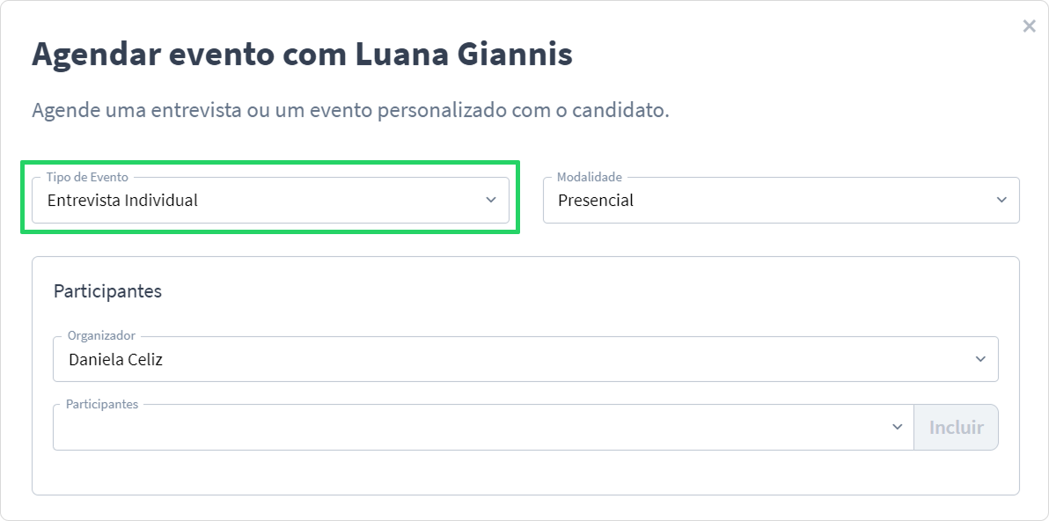Pick organizer Daniela Celiz dropdown value

click(116, 359)
